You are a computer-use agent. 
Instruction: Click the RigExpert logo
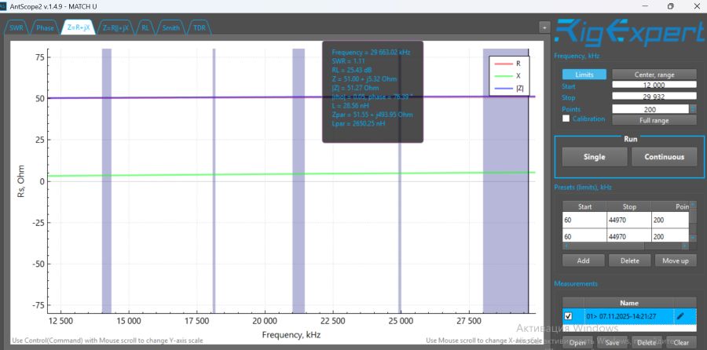[628, 32]
